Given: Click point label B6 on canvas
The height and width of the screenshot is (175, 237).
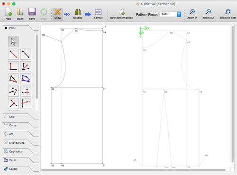Looking at the screenshot, I should pos(44,35).
